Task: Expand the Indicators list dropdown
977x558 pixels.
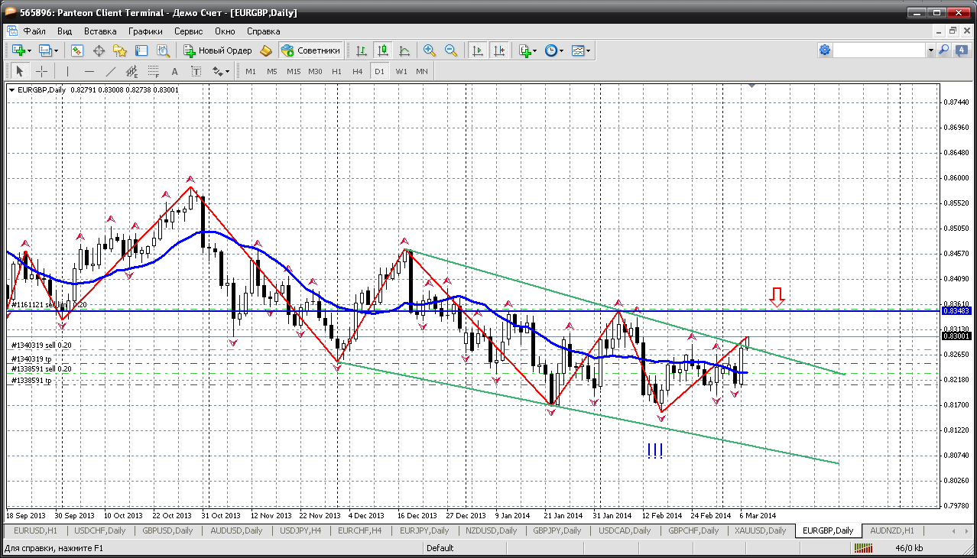Action: click(x=527, y=50)
